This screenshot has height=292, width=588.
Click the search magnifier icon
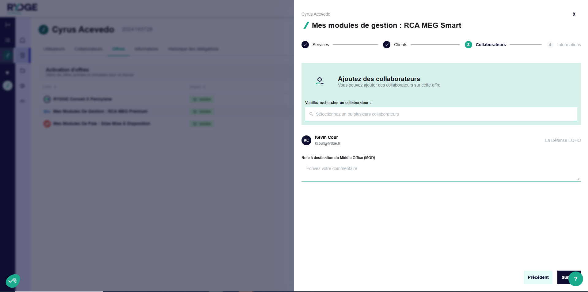pos(311,114)
